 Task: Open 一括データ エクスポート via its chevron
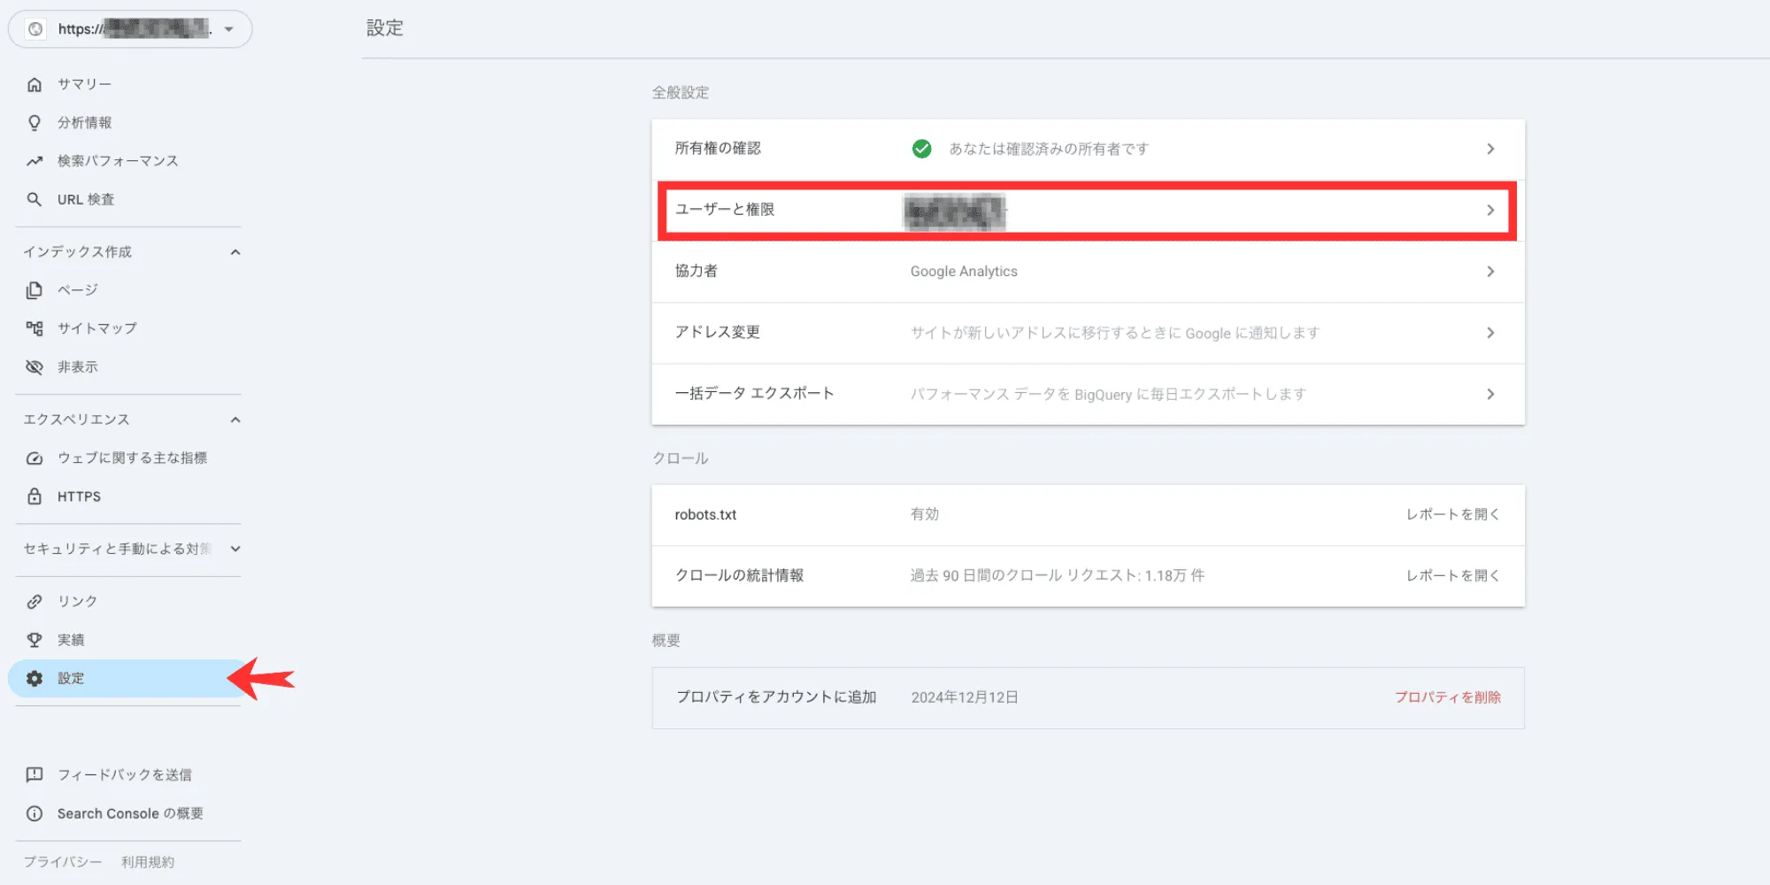[x=1490, y=394]
